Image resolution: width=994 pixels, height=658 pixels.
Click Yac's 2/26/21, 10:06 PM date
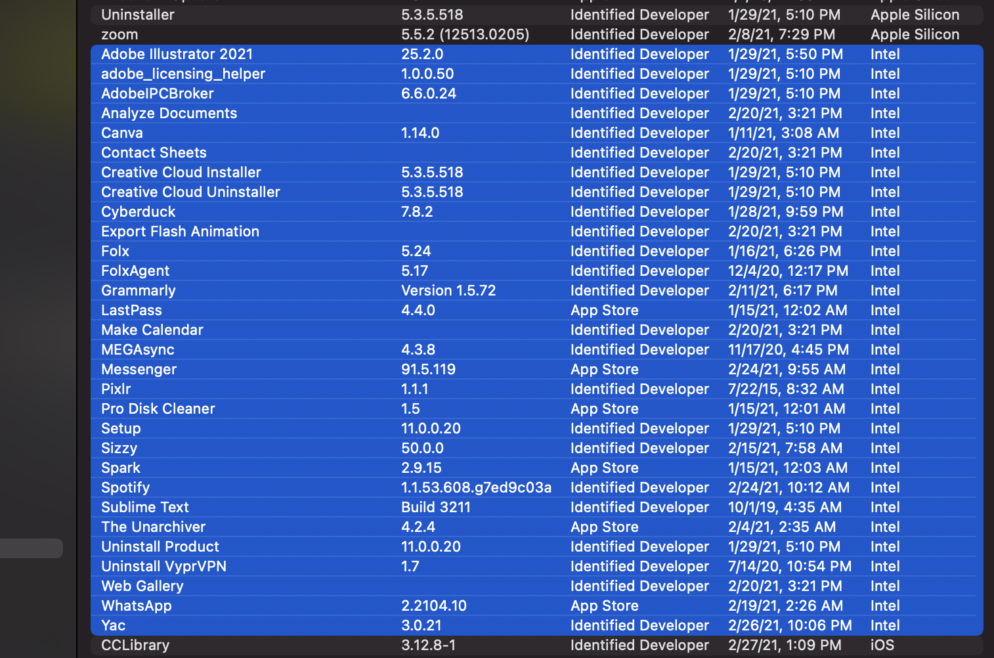tap(790, 625)
